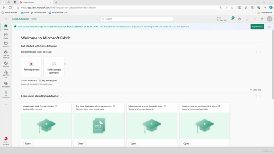Open Workspaces in the left sidebar
Screen dimensions: 274x154
[x=6, y=84]
